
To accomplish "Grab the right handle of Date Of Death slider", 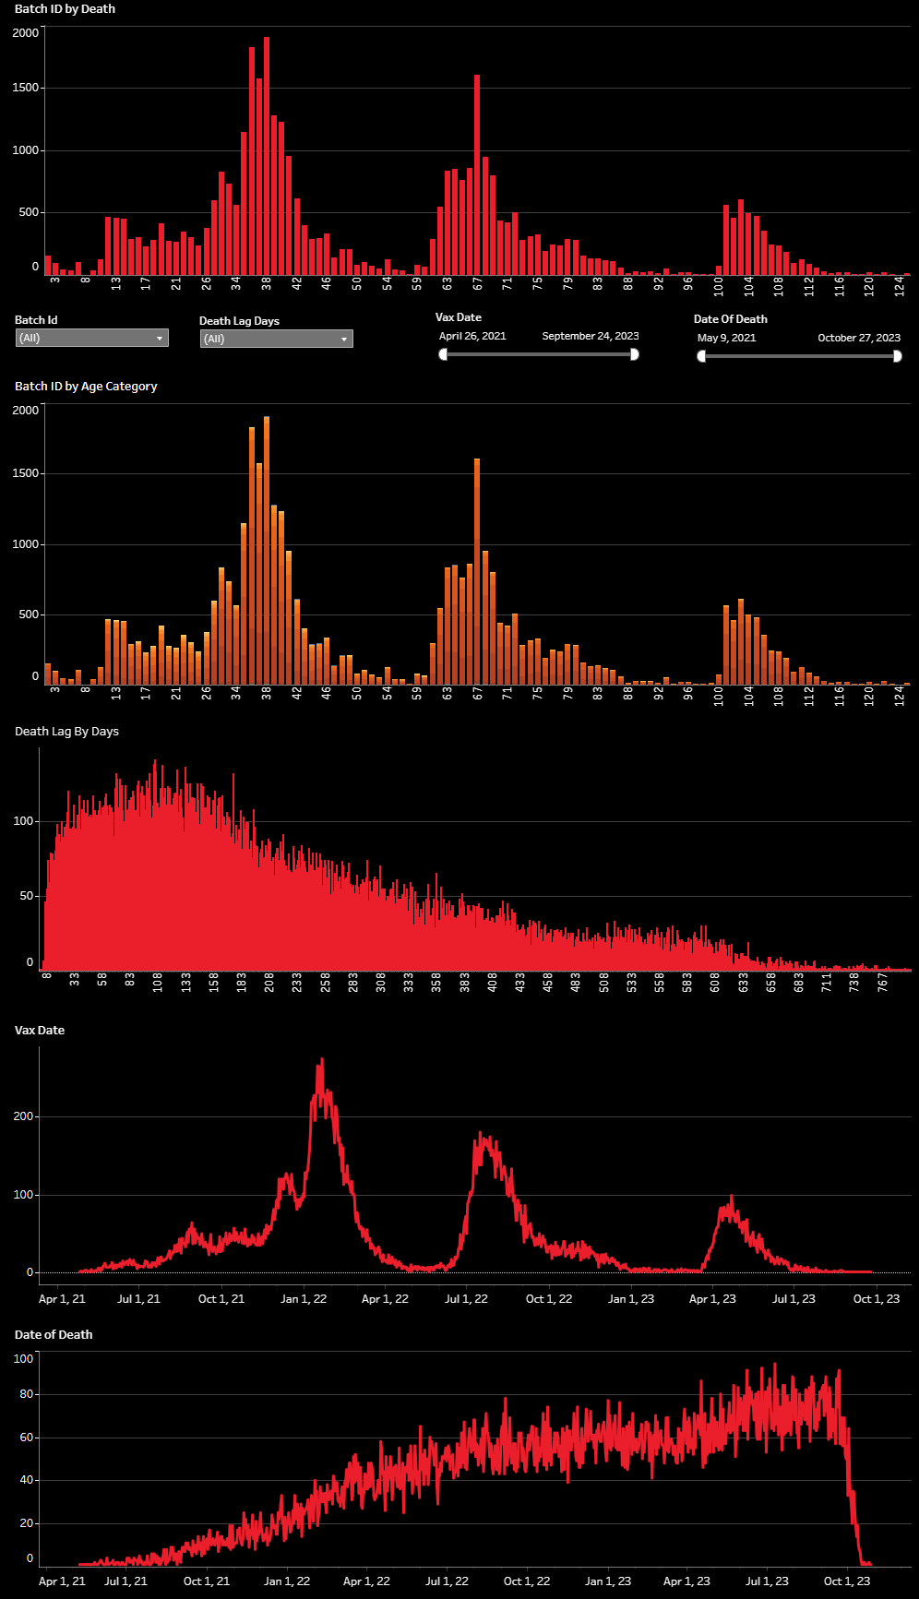I will 897,356.
